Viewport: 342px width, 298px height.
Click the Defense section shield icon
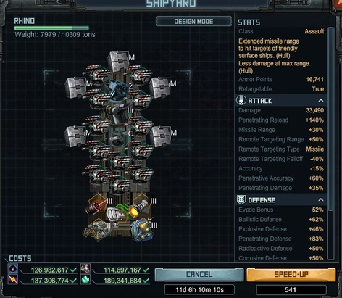coord(241,200)
